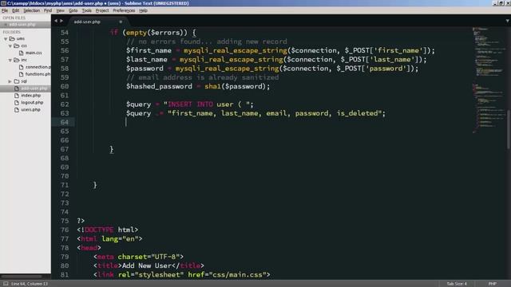
Task: Close add-user.php in the Open Files list
Action: pos(6,25)
